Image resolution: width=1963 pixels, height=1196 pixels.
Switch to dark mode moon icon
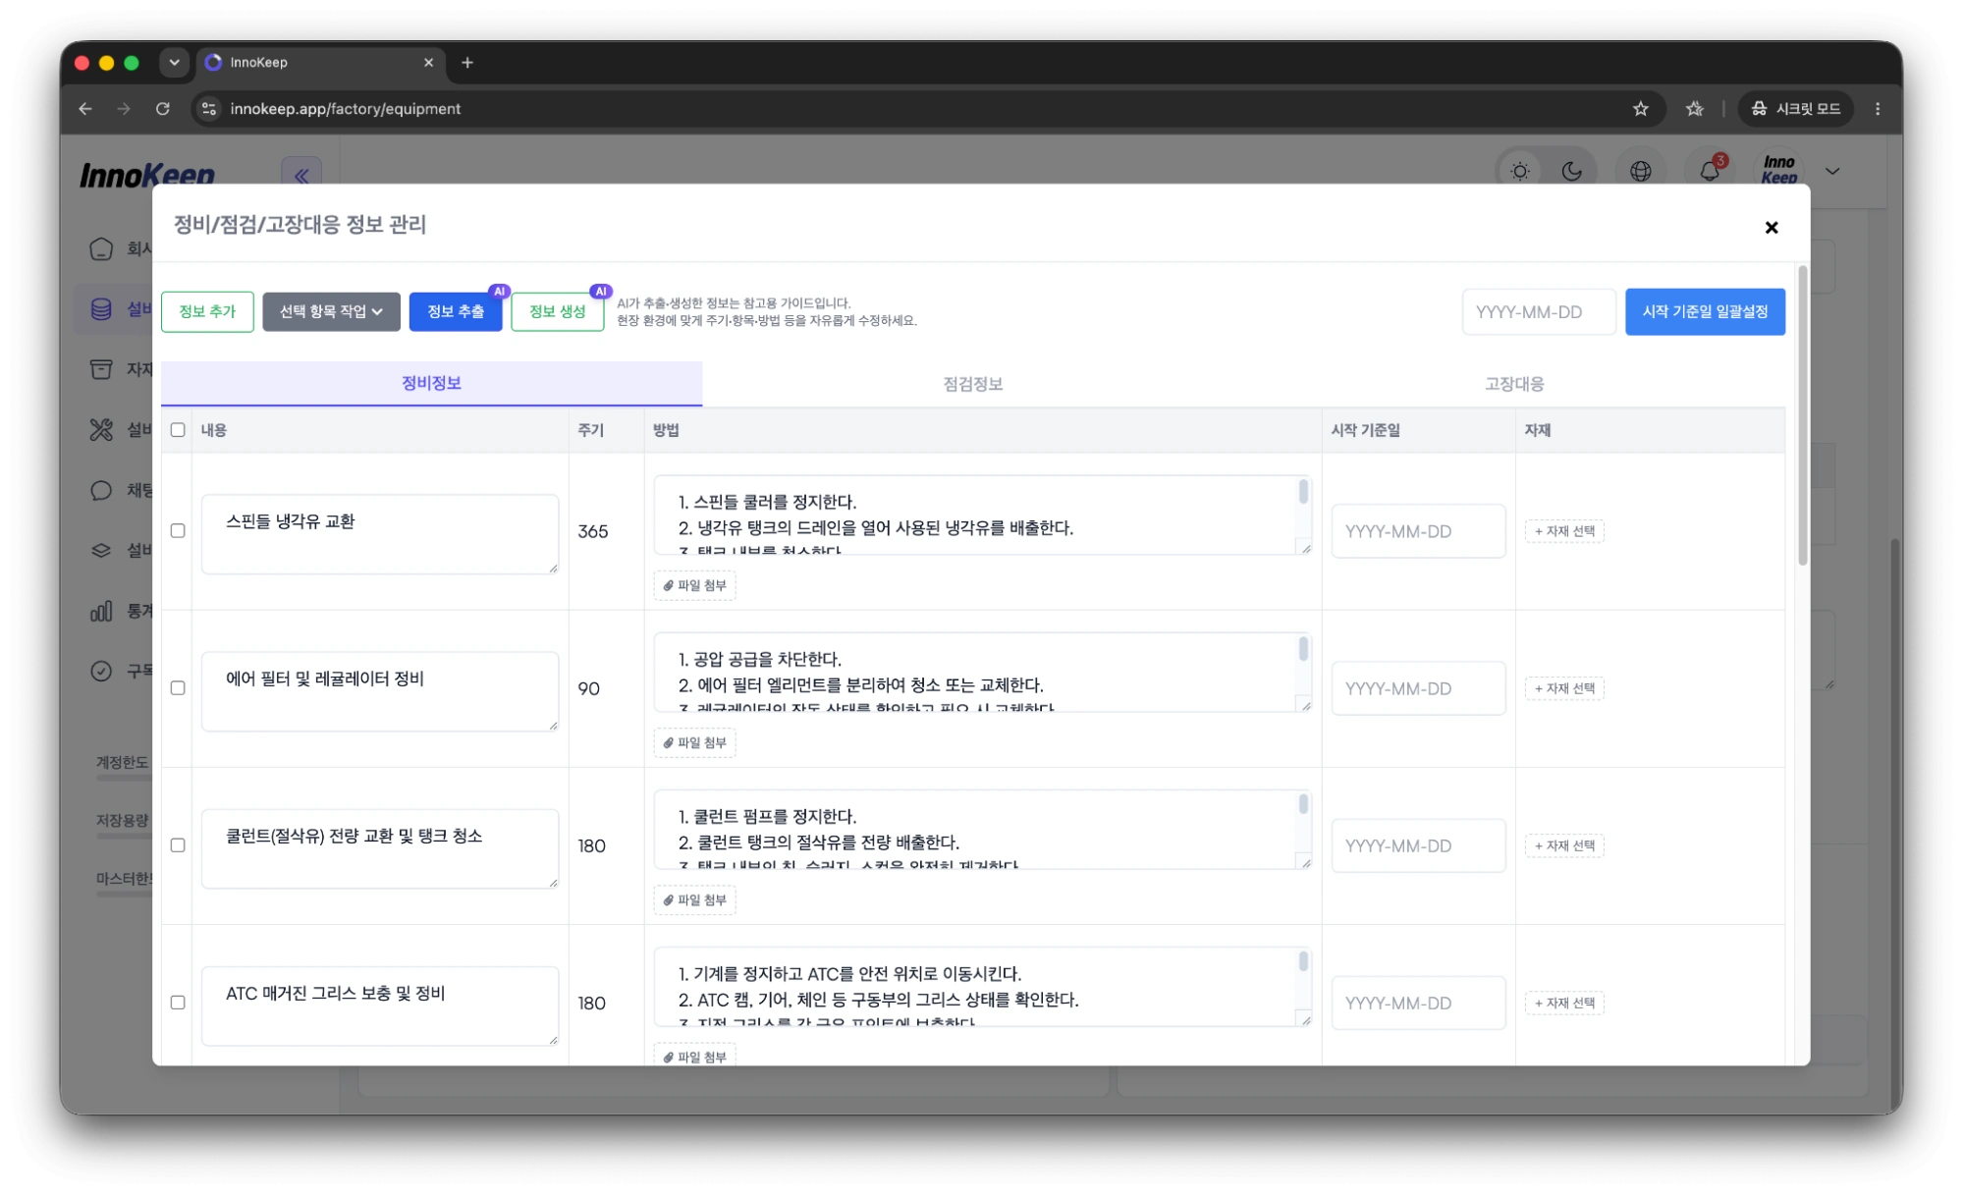coord(1571,171)
